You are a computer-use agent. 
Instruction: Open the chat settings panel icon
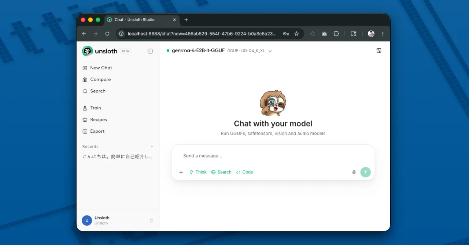379,51
